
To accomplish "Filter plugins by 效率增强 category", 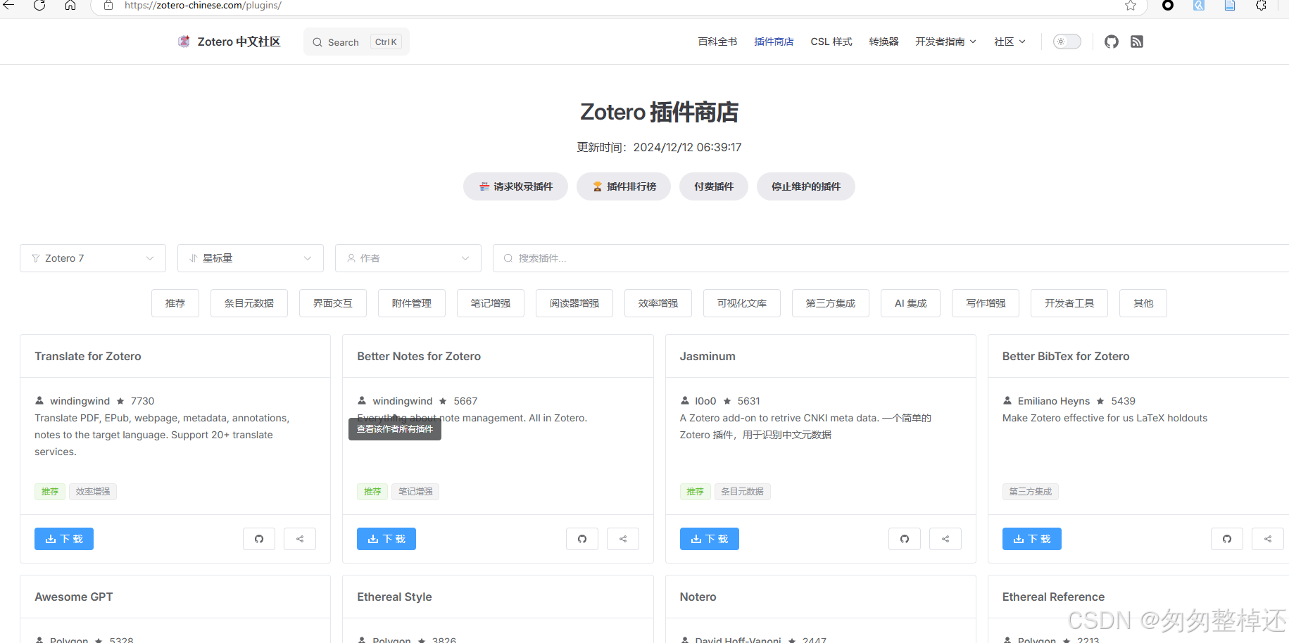I will coord(658,303).
